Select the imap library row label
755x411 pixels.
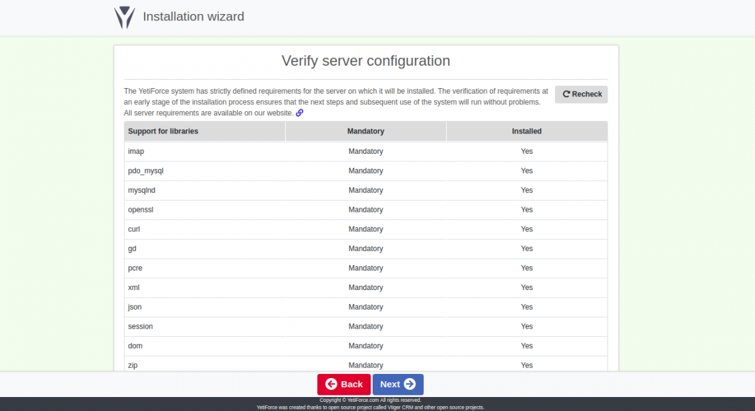pyautogui.click(x=136, y=151)
